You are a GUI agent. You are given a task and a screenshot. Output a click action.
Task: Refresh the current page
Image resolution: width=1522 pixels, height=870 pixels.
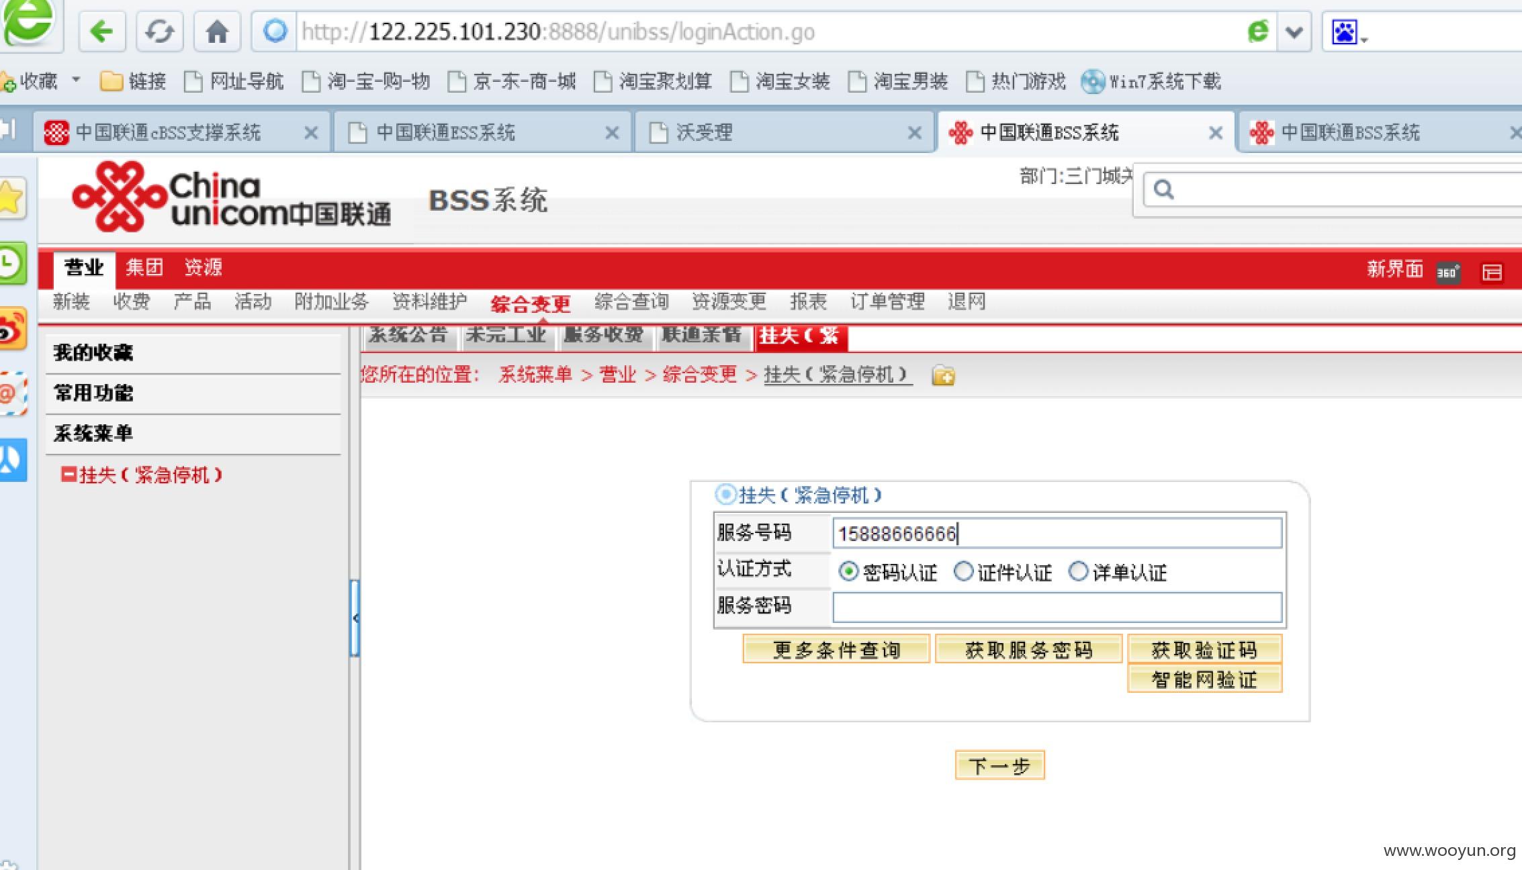click(x=160, y=31)
